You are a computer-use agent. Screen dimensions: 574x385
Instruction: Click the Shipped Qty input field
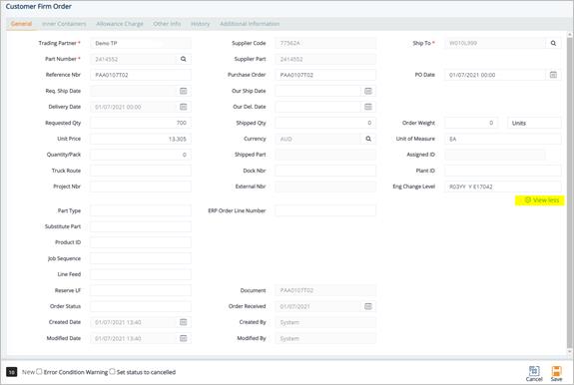coord(325,123)
